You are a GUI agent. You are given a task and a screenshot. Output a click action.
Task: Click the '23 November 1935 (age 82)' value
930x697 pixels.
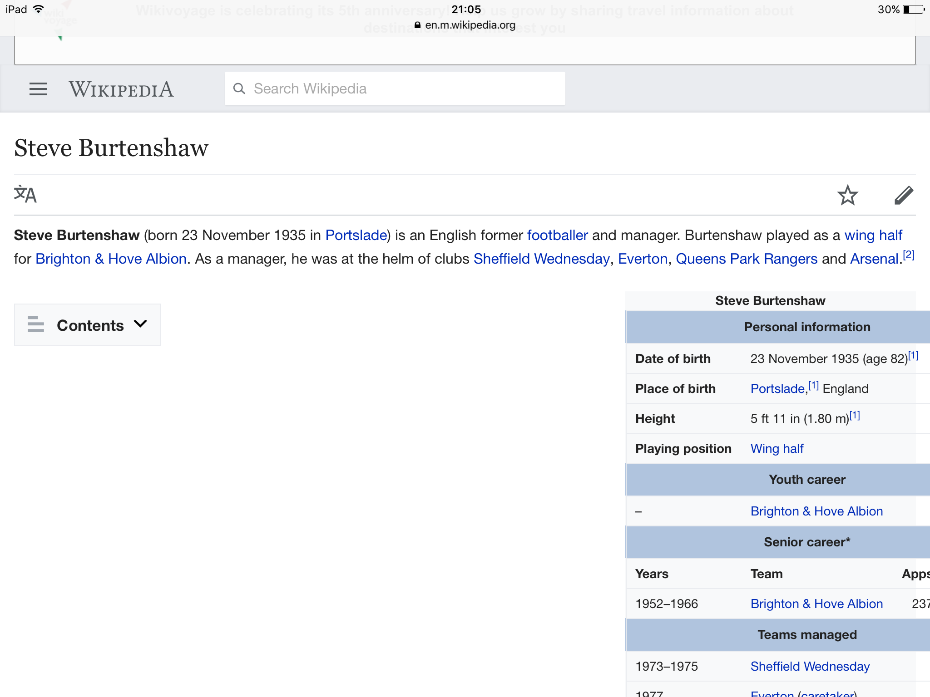pos(829,358)
